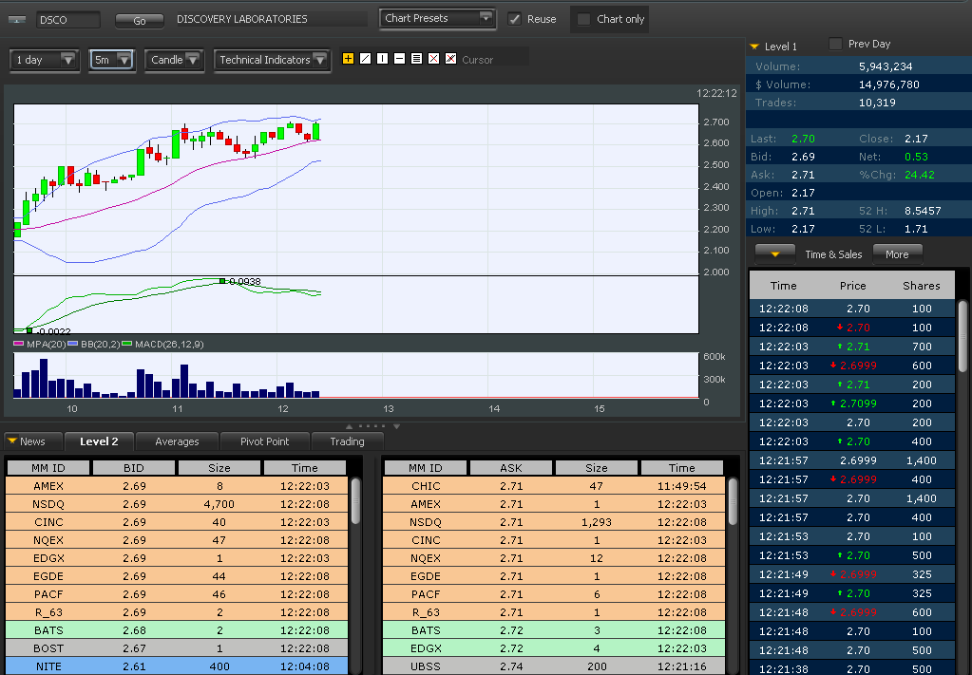This screenshot has height=675, width=972.
Task: Select the vertical line drawing tool
Action: pyautogui.click(x=382, y=59)
